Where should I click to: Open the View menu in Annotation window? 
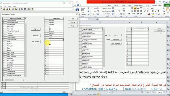pyautogui.click(x=10, y=6)
